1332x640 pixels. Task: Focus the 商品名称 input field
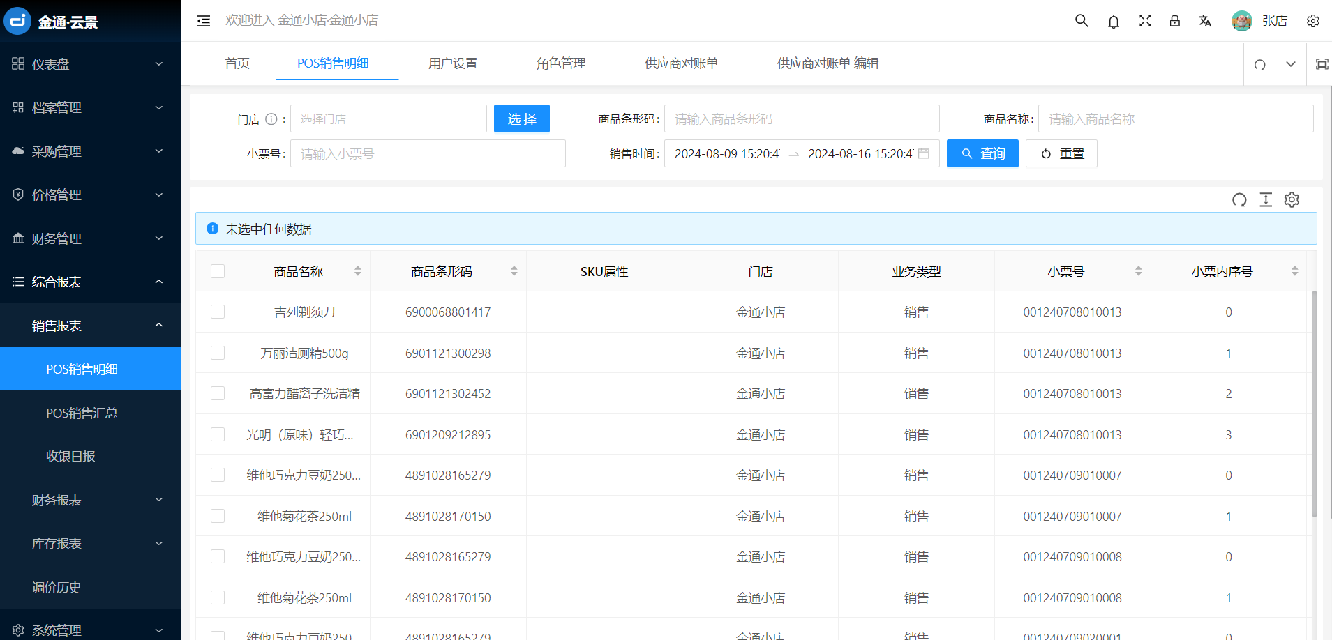1176,119
